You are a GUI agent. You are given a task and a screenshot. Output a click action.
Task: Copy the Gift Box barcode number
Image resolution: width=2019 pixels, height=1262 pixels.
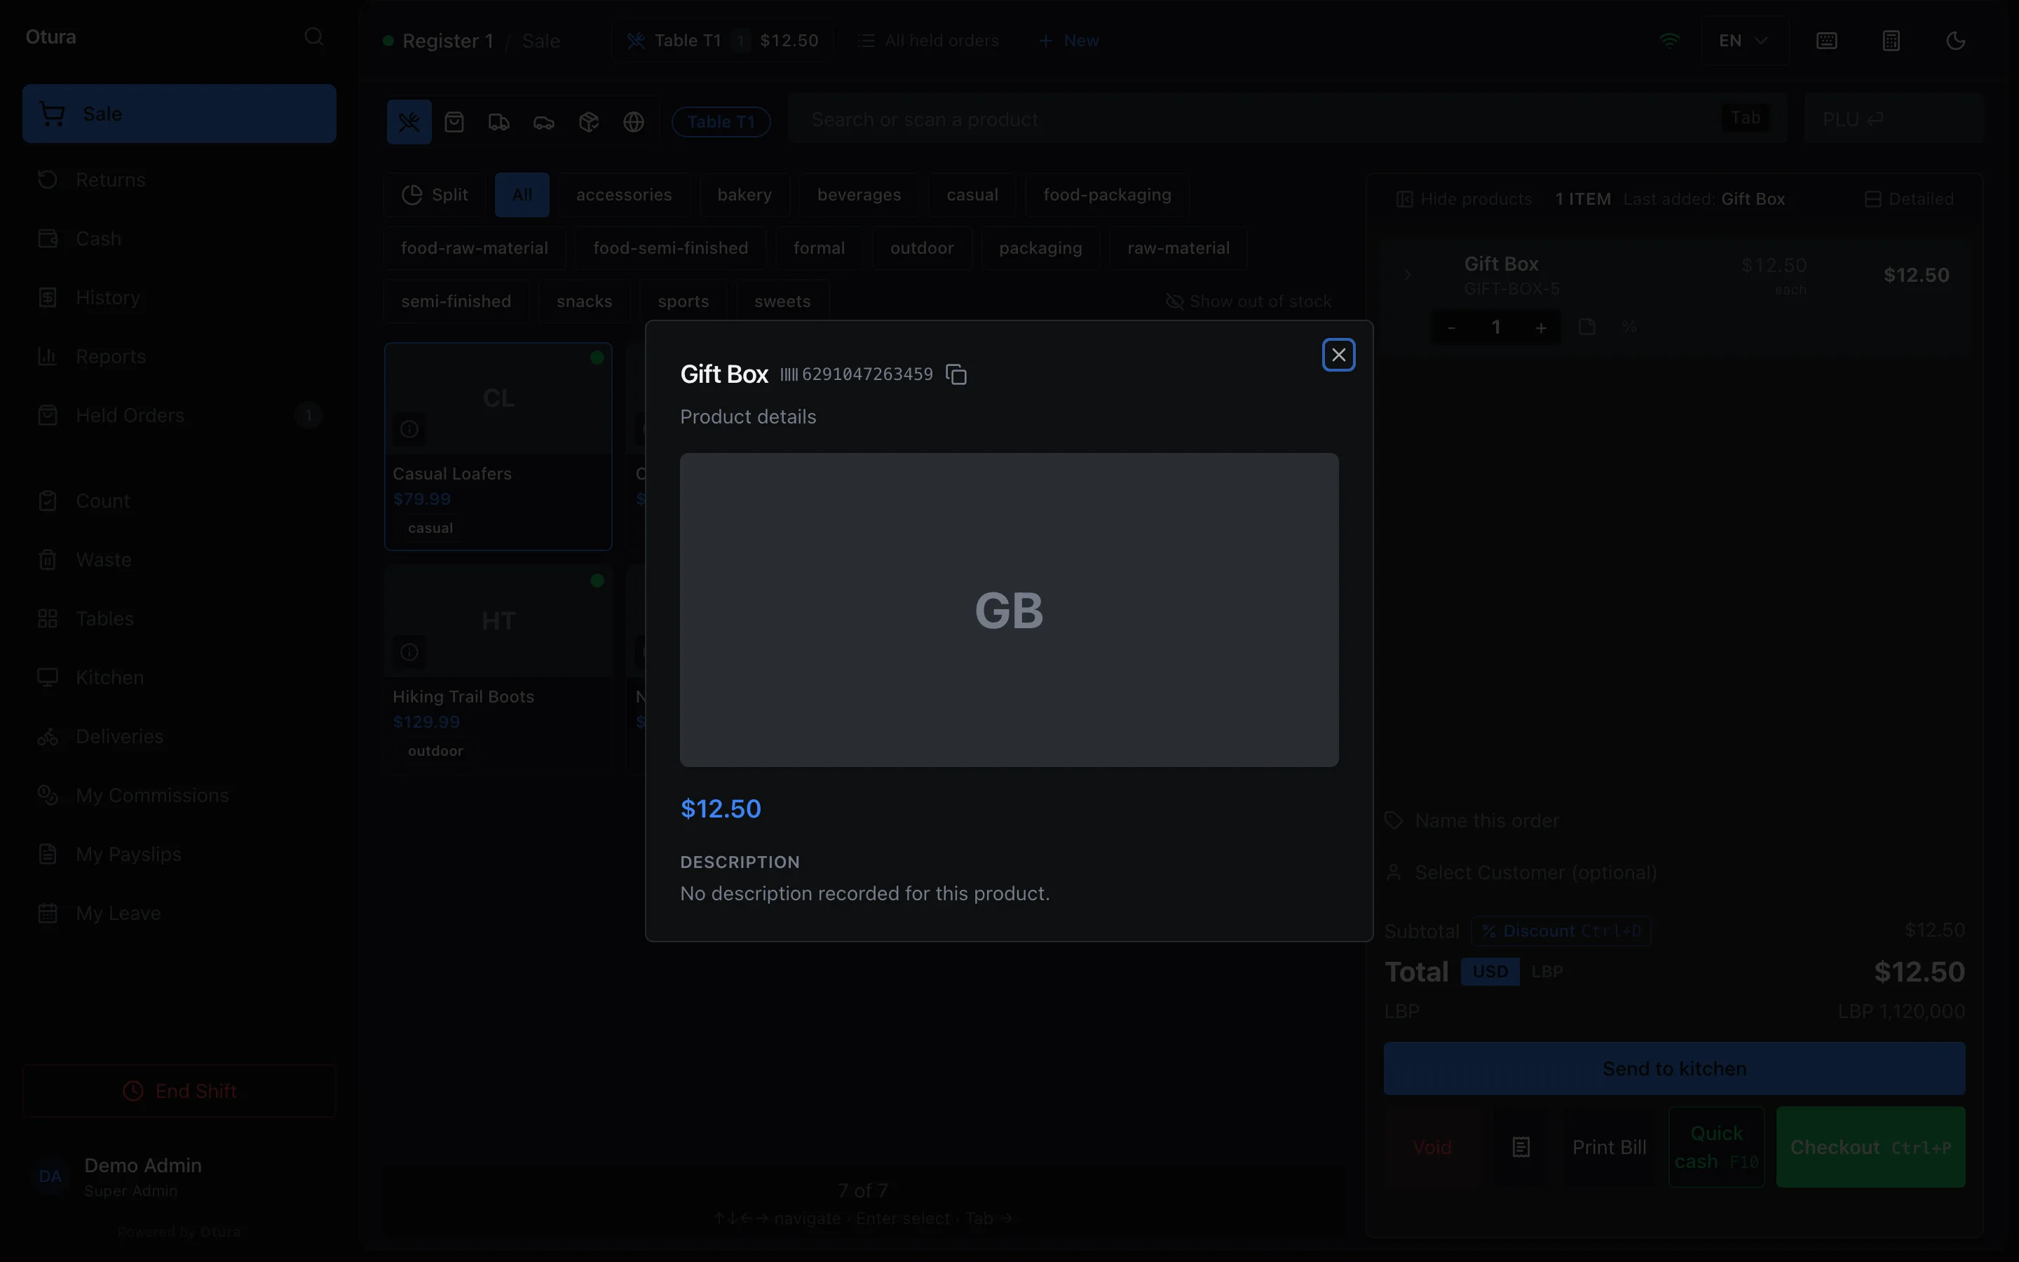click(x=956, y=375)
